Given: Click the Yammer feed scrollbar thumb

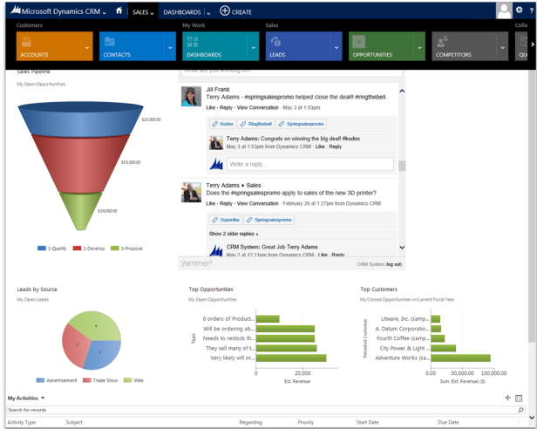Looking at the screenshot, I should pyautogui.click(x=402, y=166).
